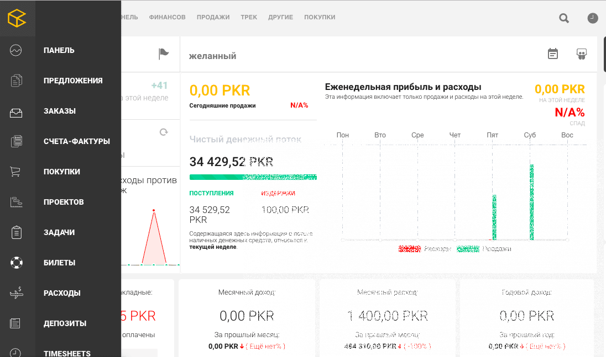
Task: Click the search magnifier icon
Action: click(564, 18)
